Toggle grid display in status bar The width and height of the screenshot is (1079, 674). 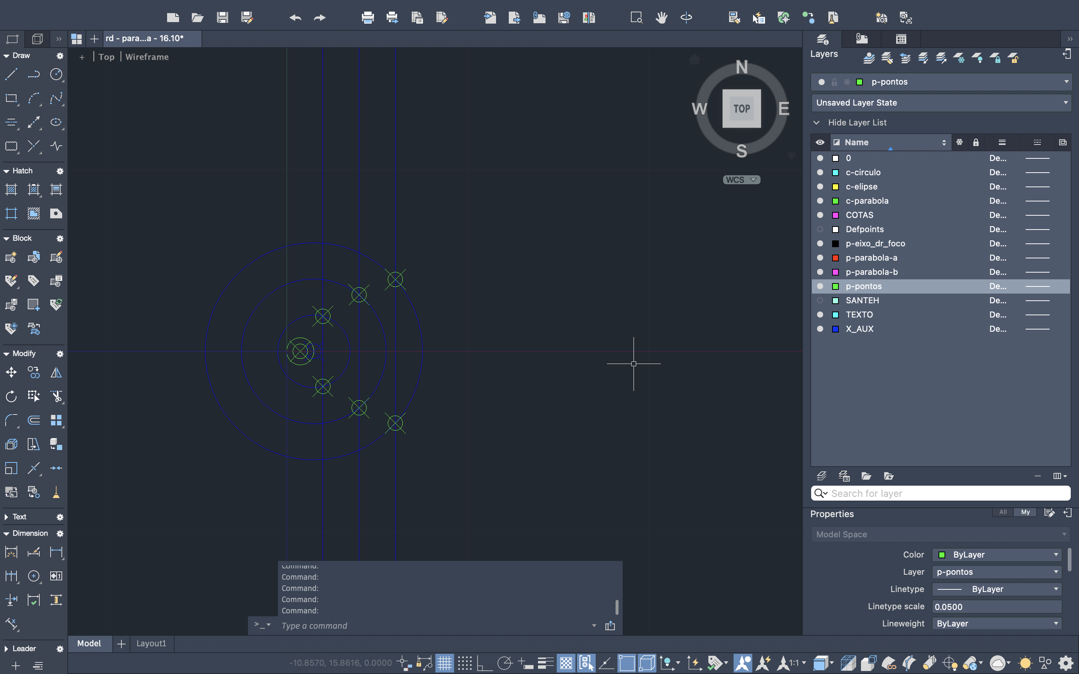pos(444,663)
